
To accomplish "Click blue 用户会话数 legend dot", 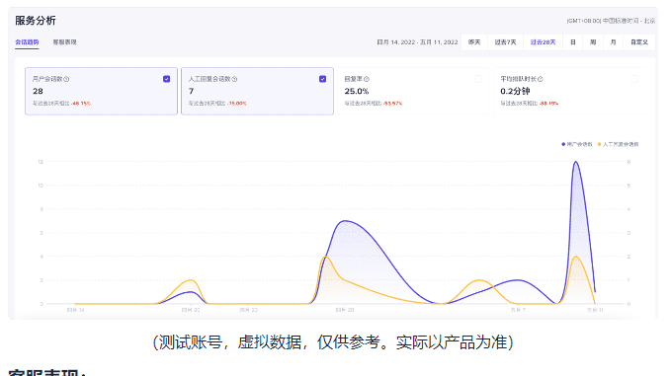I will point(563,144).
